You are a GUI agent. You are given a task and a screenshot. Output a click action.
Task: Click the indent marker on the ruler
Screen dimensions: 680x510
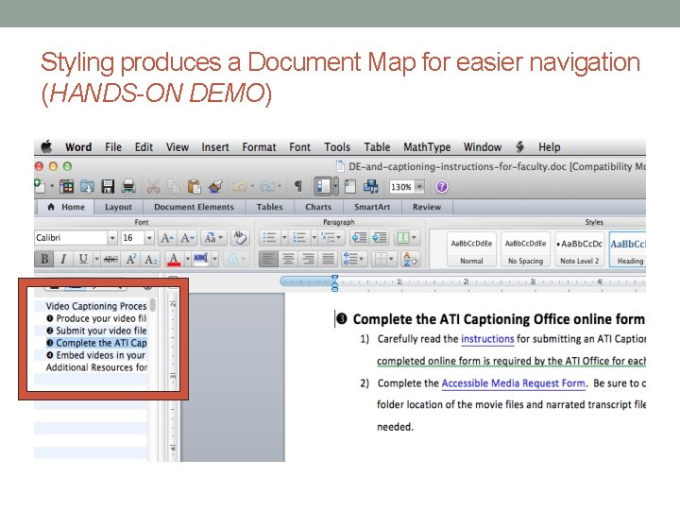pos(334,282)
